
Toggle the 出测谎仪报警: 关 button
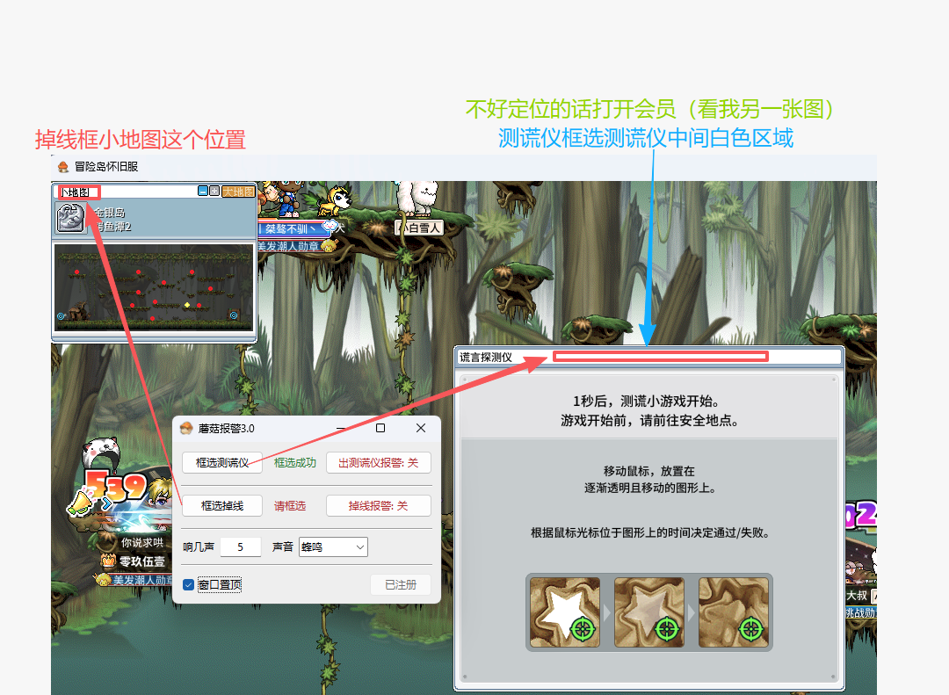[x=378, y=462]
